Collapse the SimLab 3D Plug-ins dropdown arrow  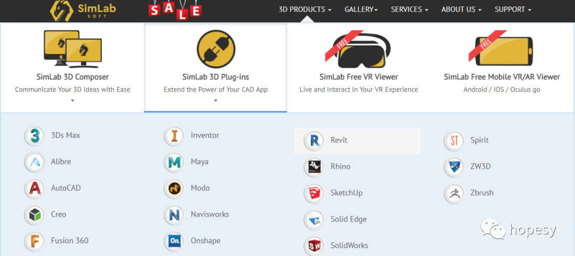(x=216, y=100)
